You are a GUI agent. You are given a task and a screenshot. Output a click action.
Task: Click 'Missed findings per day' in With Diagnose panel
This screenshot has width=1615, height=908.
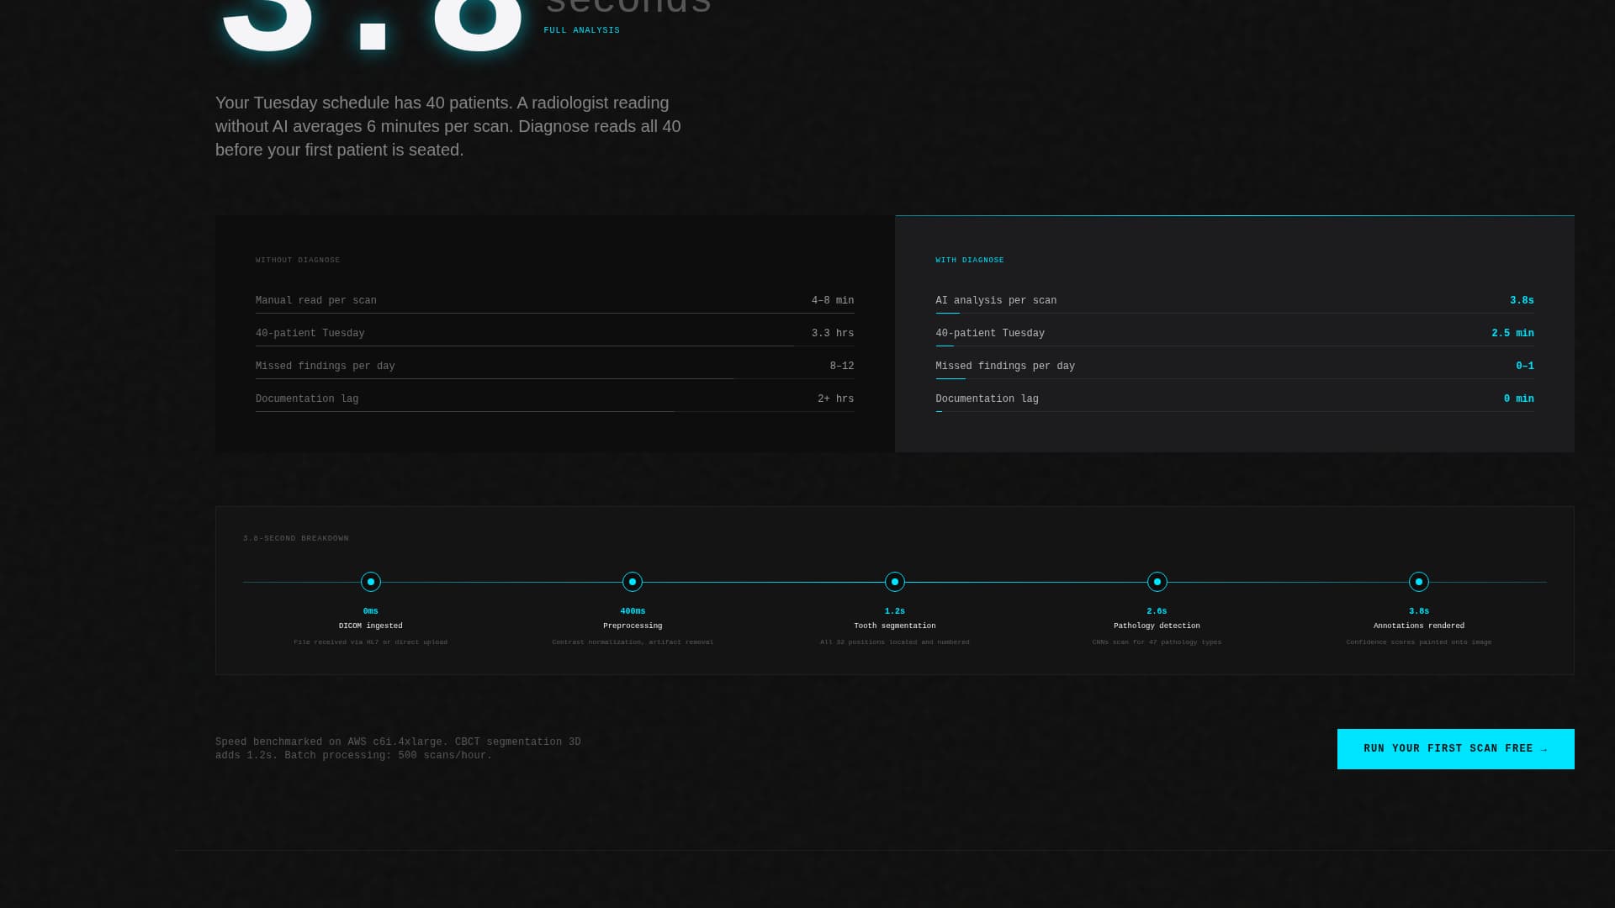click(1005, 367)
